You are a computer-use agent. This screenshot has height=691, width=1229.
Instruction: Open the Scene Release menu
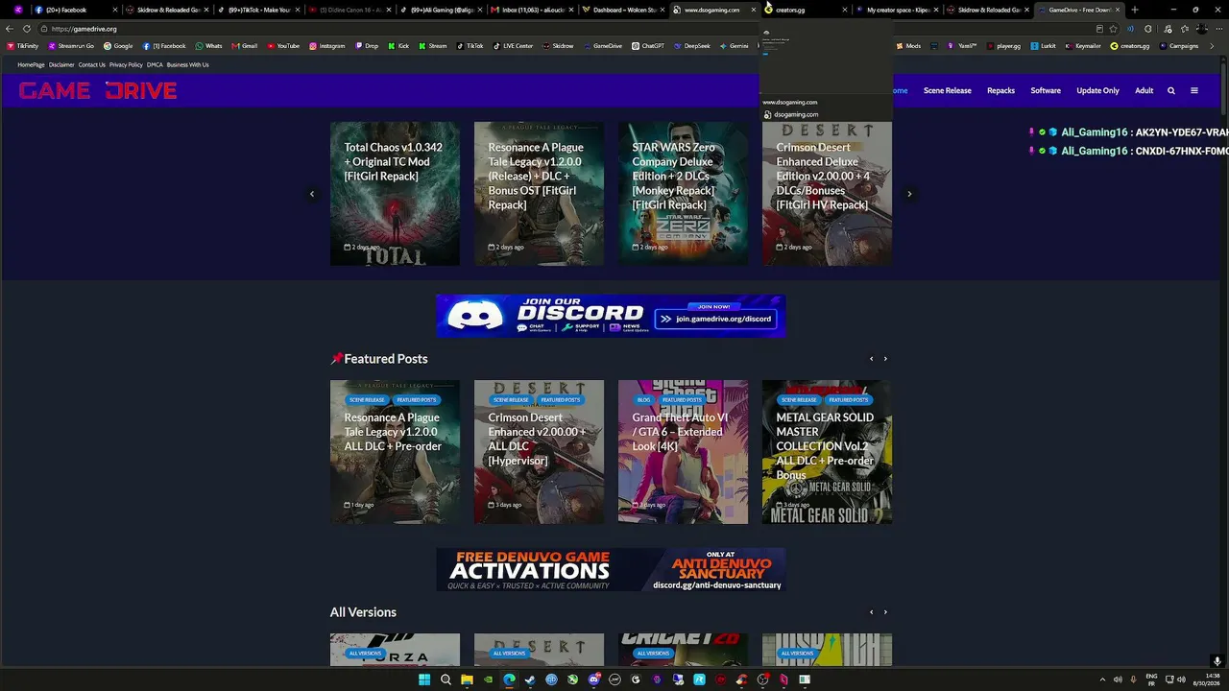tap(948, 90)
